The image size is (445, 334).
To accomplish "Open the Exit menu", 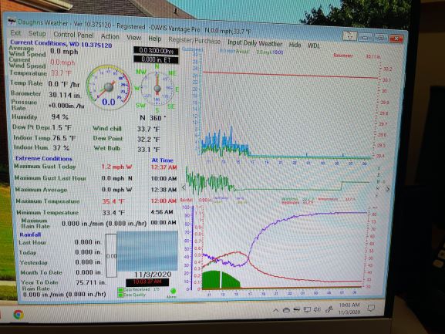I will coord(15,33).
